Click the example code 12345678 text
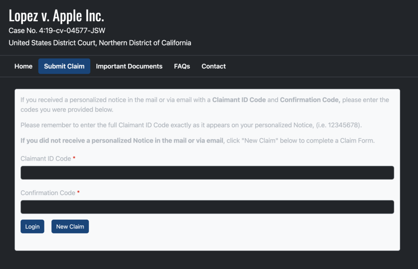This screenshot has height=269, width=418. (x=343, y=125)
